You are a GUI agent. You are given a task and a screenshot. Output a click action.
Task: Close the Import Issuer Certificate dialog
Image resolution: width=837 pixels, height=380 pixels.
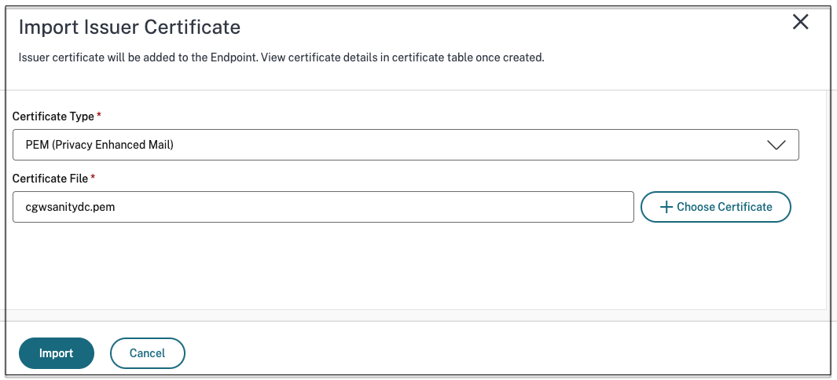pos(800,22)
